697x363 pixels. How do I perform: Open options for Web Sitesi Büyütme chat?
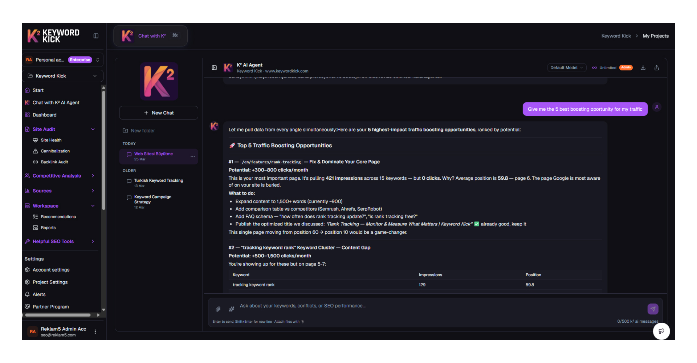(192, 156)
